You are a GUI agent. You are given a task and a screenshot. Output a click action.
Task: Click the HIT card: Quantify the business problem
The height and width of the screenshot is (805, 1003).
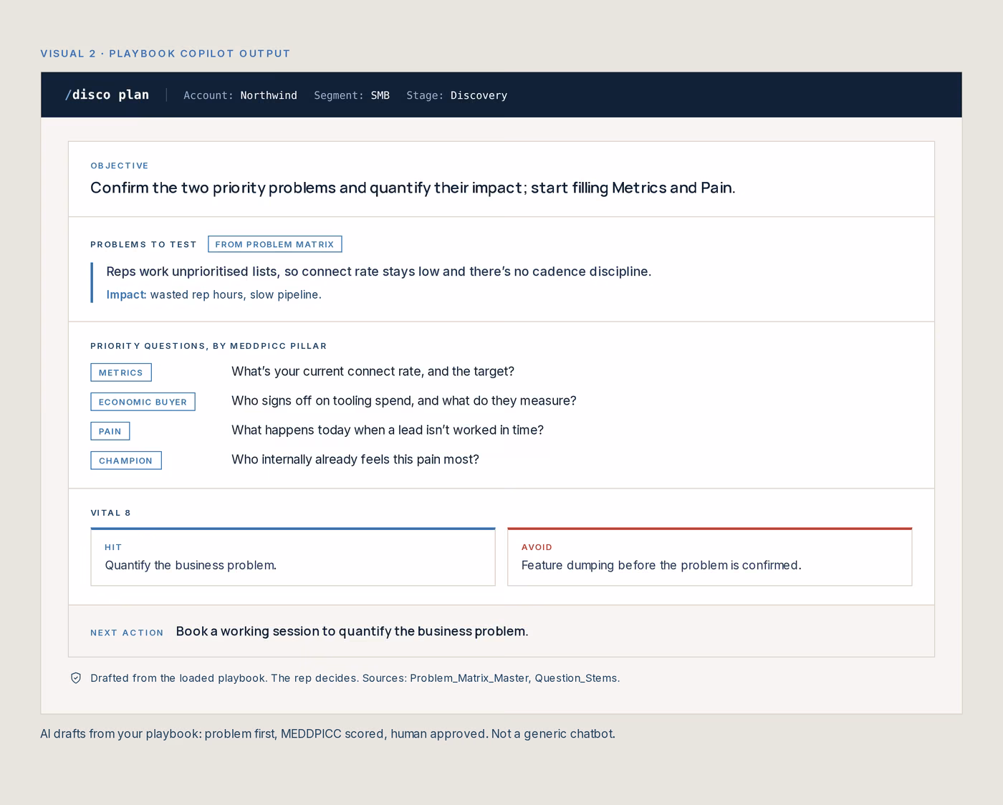293,557
